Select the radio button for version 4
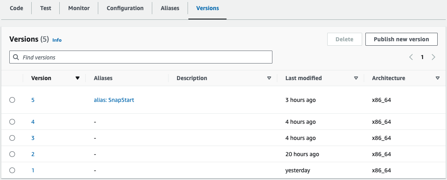Viewport: 447px width, 180px height. click(12, 122)
